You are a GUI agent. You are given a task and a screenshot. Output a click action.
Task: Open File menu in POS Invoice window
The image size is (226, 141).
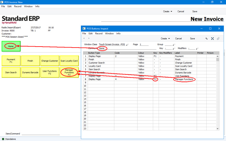pos(3,6)
